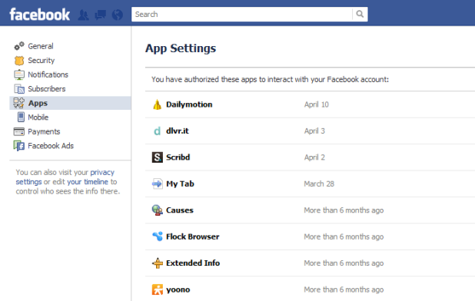The image size is (475, 301).
Task: Click the dlvr.it app name
Action: point(178,131)
